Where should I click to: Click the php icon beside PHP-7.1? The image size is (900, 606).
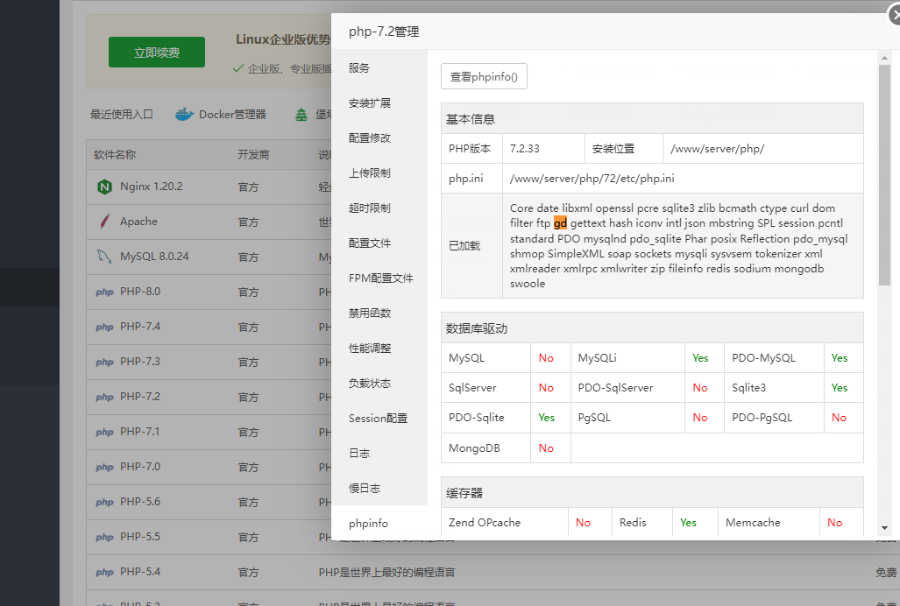[x=104, y=432]
